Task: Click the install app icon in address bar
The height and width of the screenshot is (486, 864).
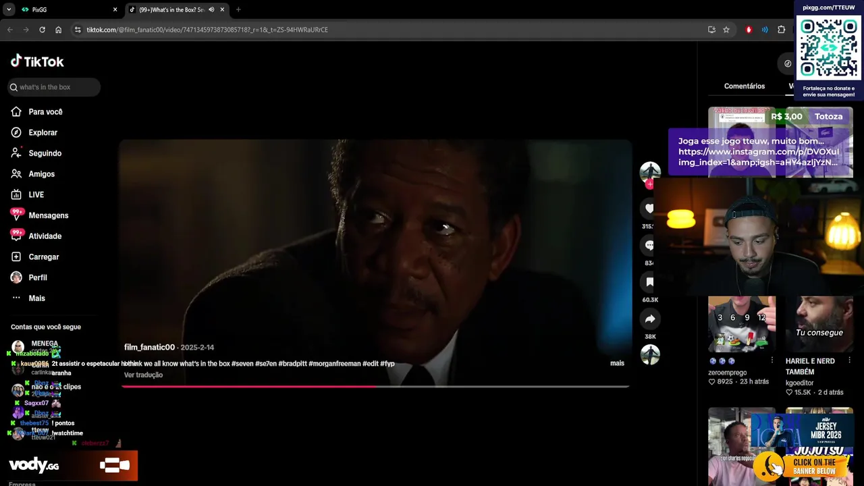Action: point(711,30)
